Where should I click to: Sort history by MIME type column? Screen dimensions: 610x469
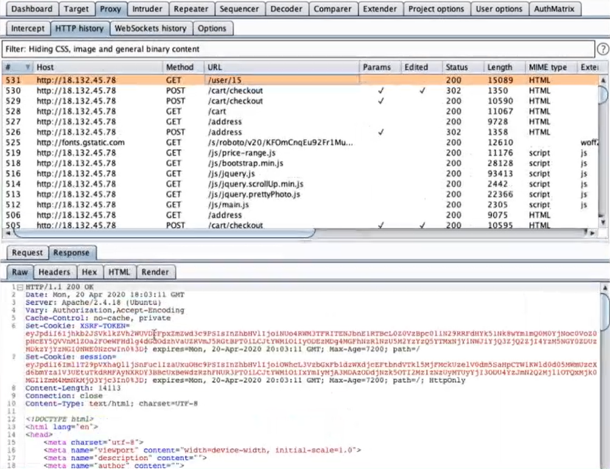pos(547,67)
